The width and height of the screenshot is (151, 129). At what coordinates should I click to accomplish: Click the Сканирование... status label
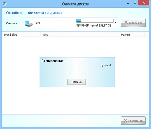(x=54, y=61)
